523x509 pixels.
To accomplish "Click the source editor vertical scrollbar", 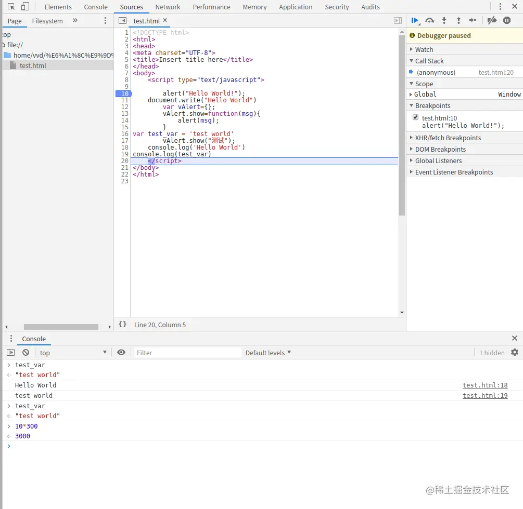I will tap(402, 125).
